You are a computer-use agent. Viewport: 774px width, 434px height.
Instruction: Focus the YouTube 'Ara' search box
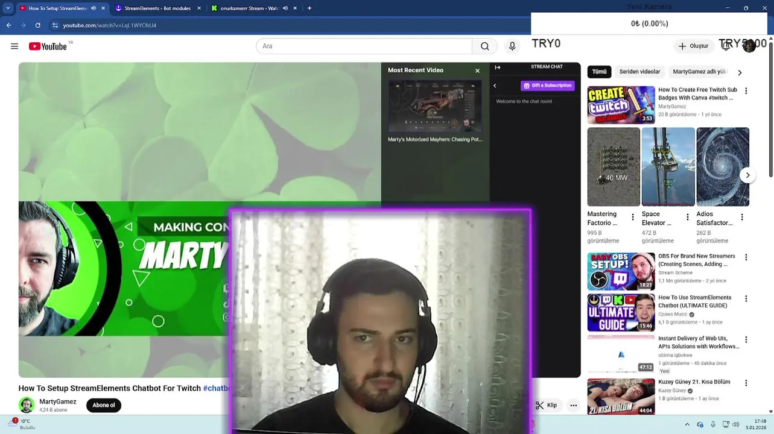coord(364,46)
